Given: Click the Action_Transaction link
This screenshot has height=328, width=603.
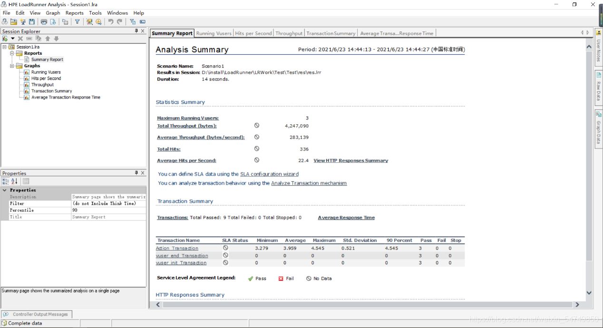Looking at the screenshot, I should 177,248.
